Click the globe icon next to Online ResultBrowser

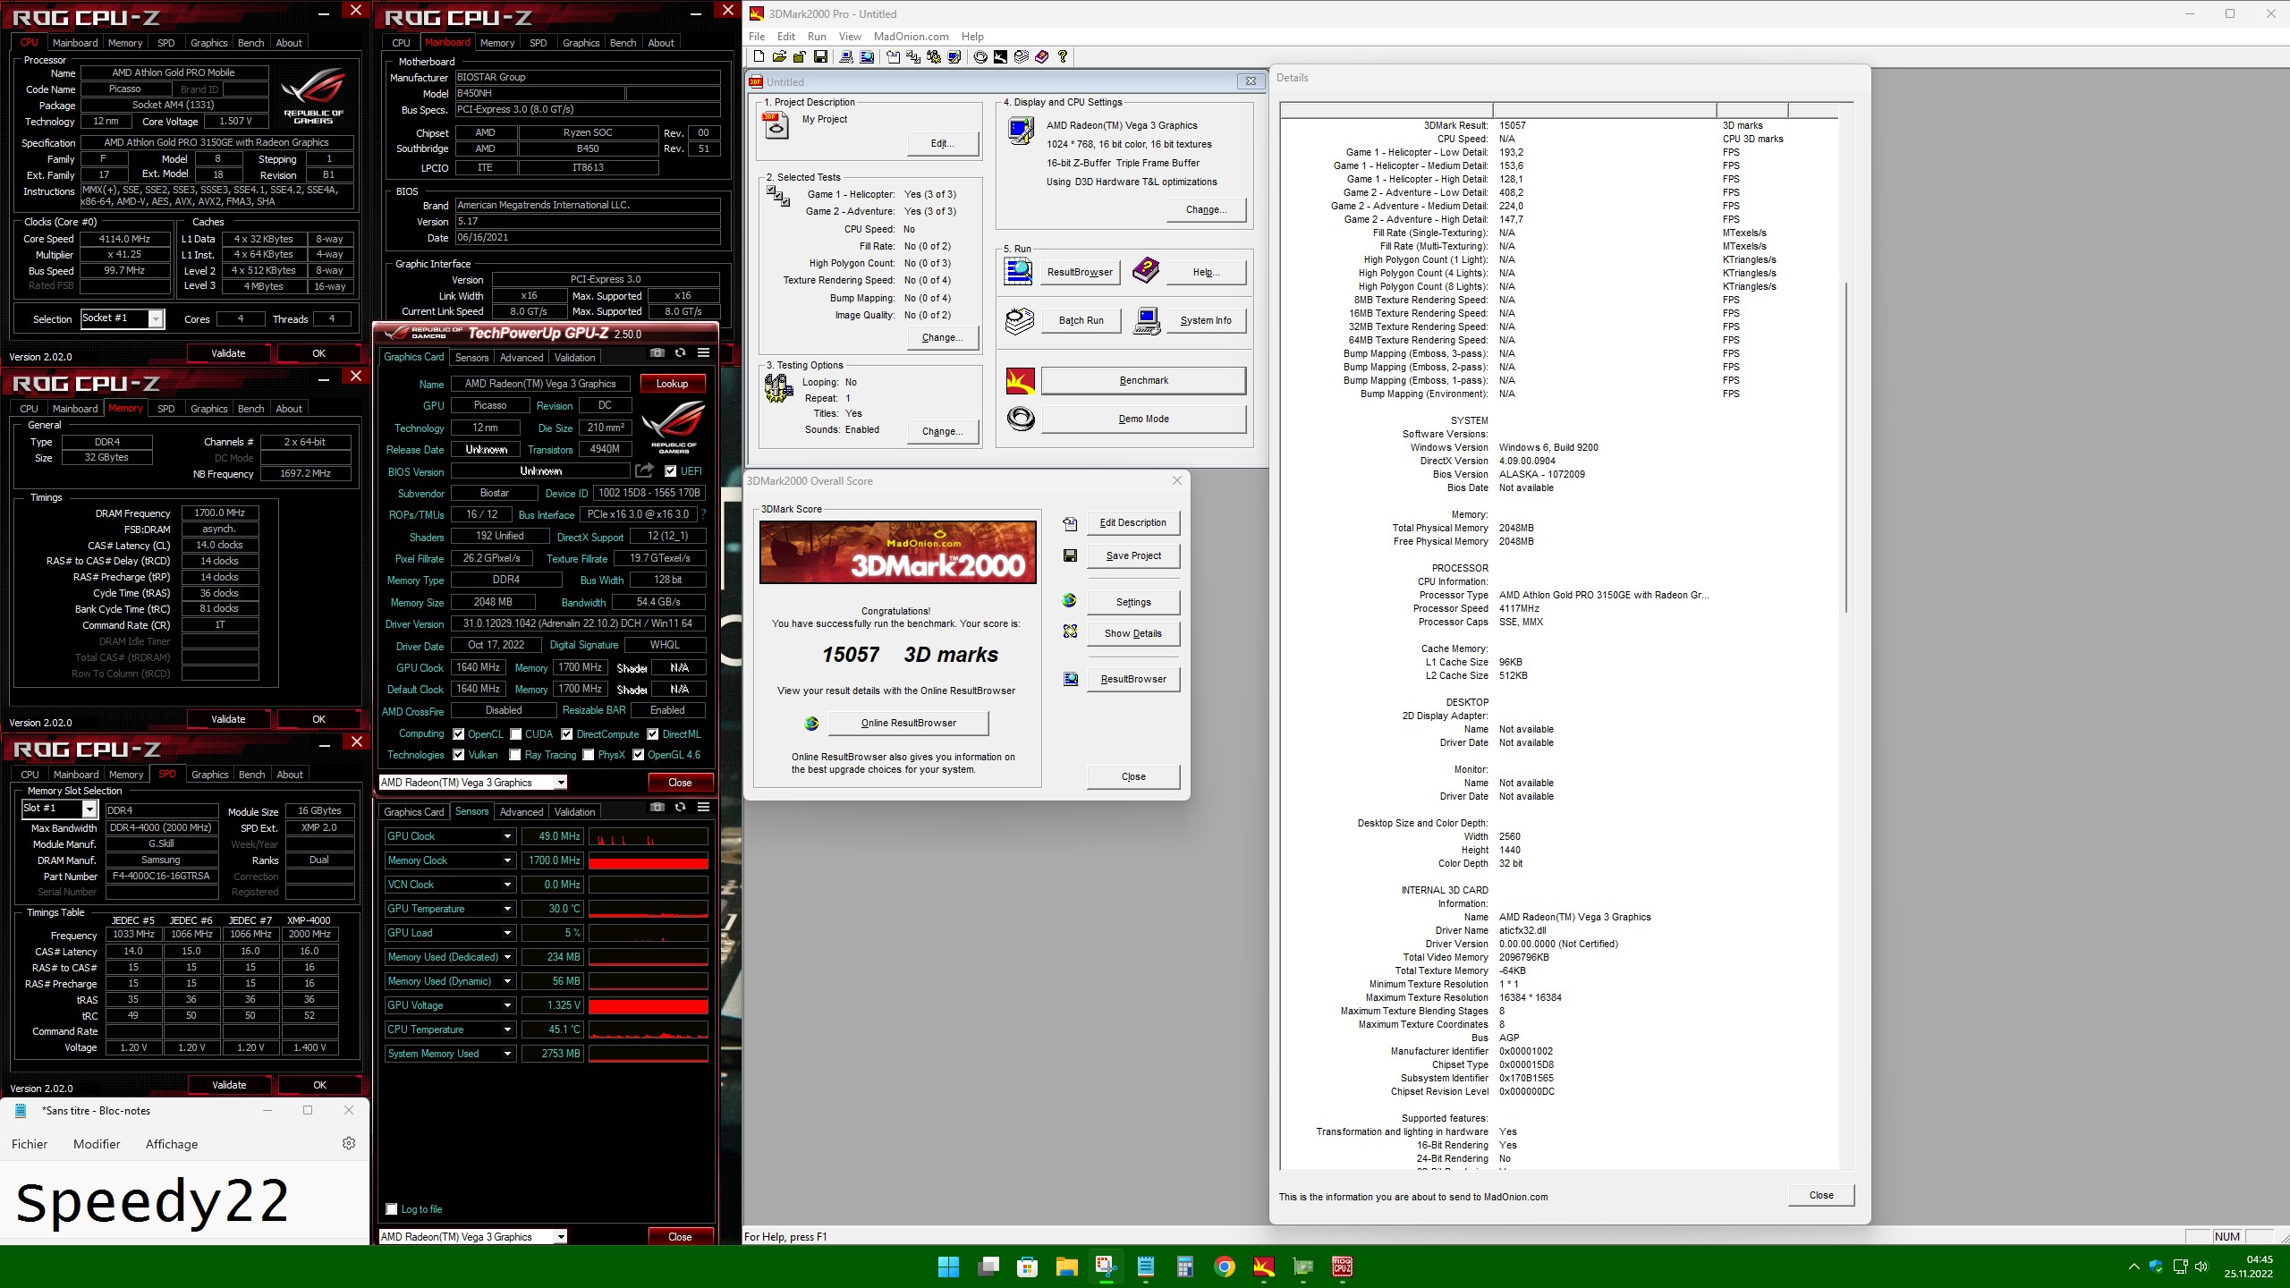(x=811, y=723)
